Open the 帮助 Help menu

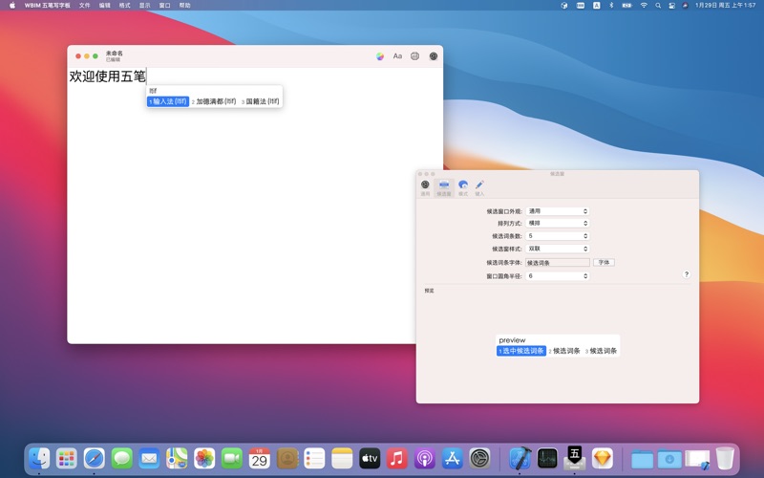(184, 6)
